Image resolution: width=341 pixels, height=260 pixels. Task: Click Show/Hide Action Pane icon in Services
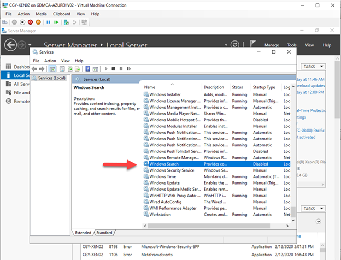point(96,69)
